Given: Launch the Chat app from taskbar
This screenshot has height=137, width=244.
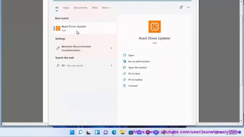Looking at the screenshot, I should point(106,132).
